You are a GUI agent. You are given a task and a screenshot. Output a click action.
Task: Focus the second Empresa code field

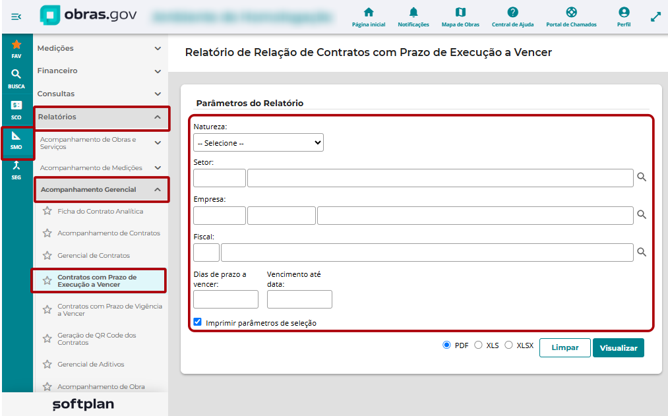[x=282, y=216]
